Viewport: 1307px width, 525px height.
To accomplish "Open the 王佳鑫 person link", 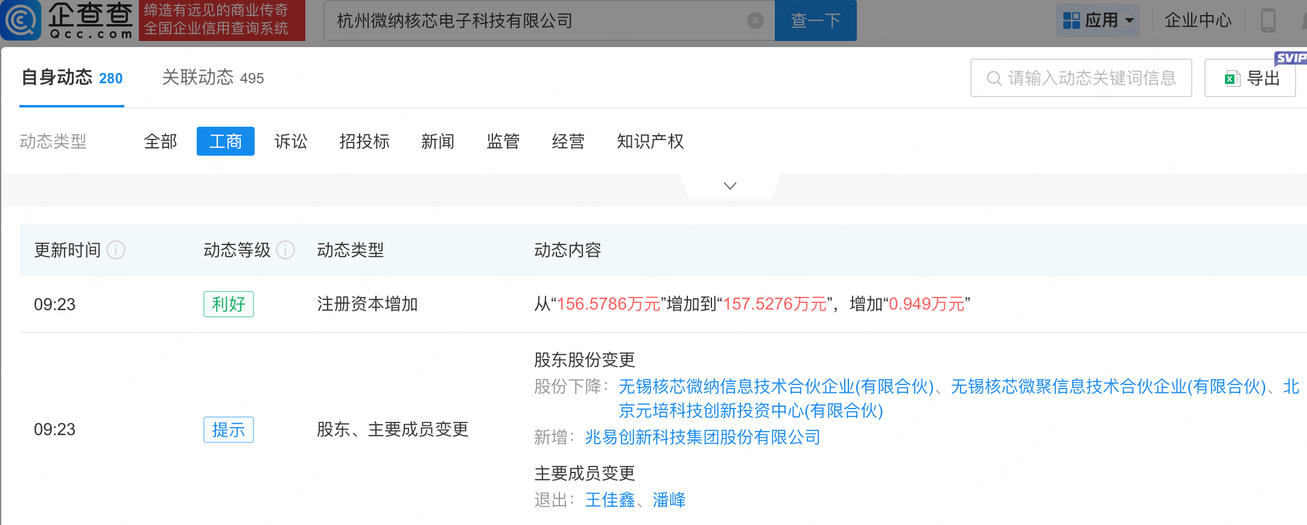I will (610, 500).
